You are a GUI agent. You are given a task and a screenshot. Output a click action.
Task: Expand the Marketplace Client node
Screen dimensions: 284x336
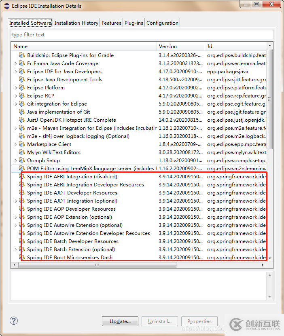16,144
